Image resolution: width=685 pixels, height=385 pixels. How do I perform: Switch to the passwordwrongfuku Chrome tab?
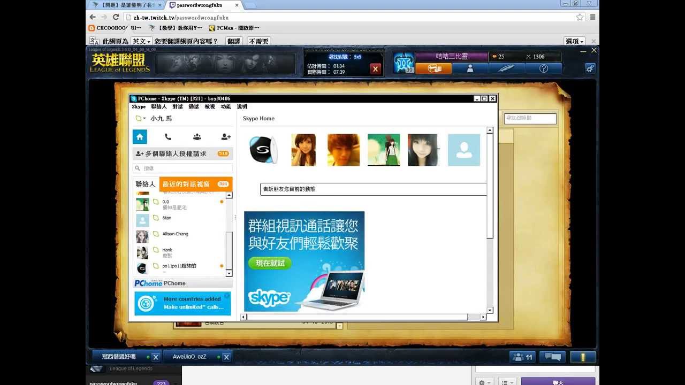[202, 5]
